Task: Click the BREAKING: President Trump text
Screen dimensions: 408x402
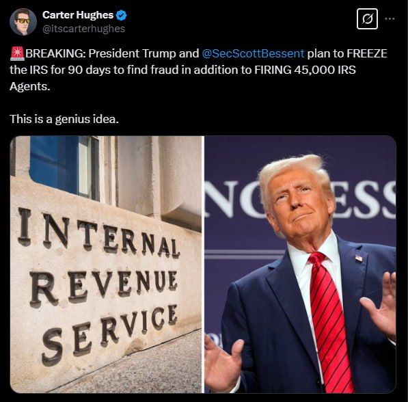Action: (x=101, y=53)
